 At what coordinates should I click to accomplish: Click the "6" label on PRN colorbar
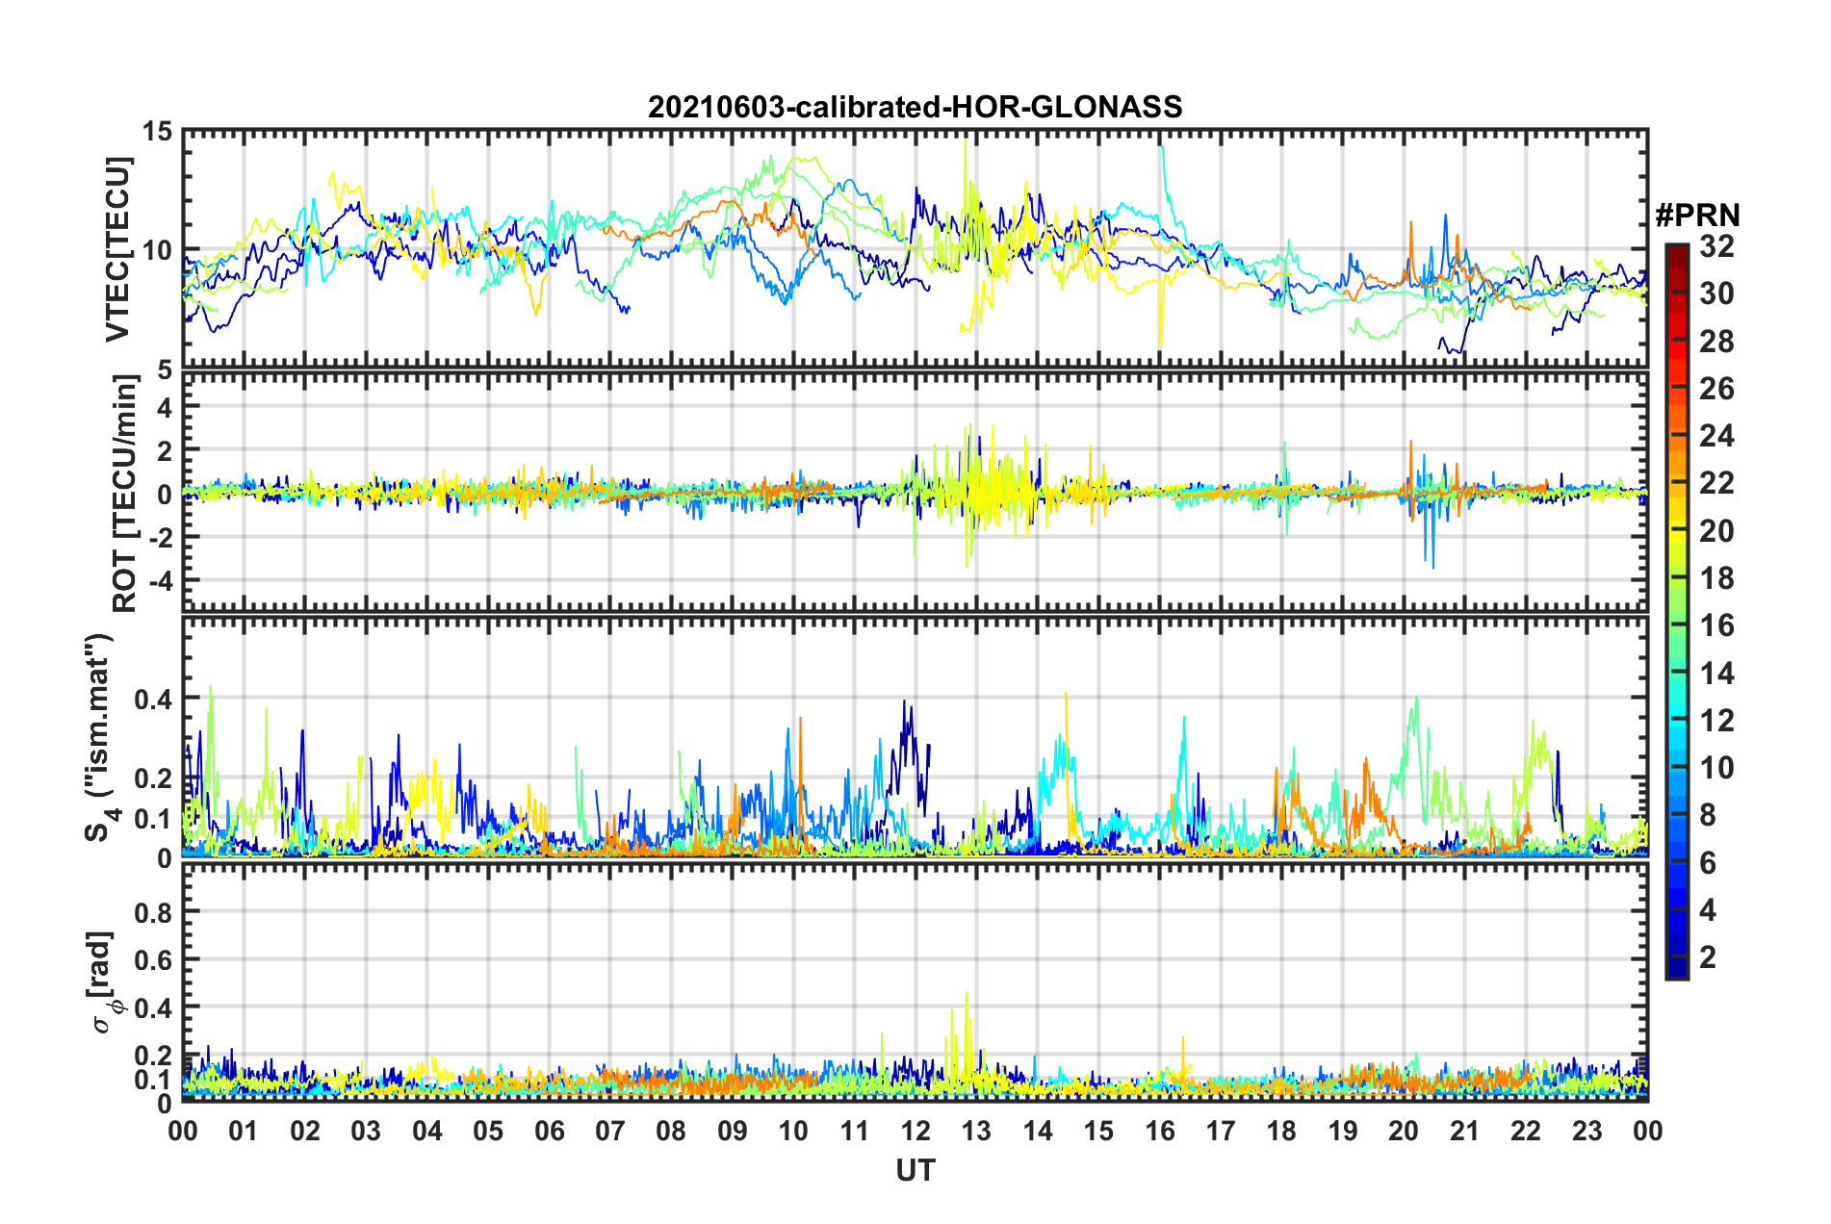pyautogui.click(x=1708, y=863)
